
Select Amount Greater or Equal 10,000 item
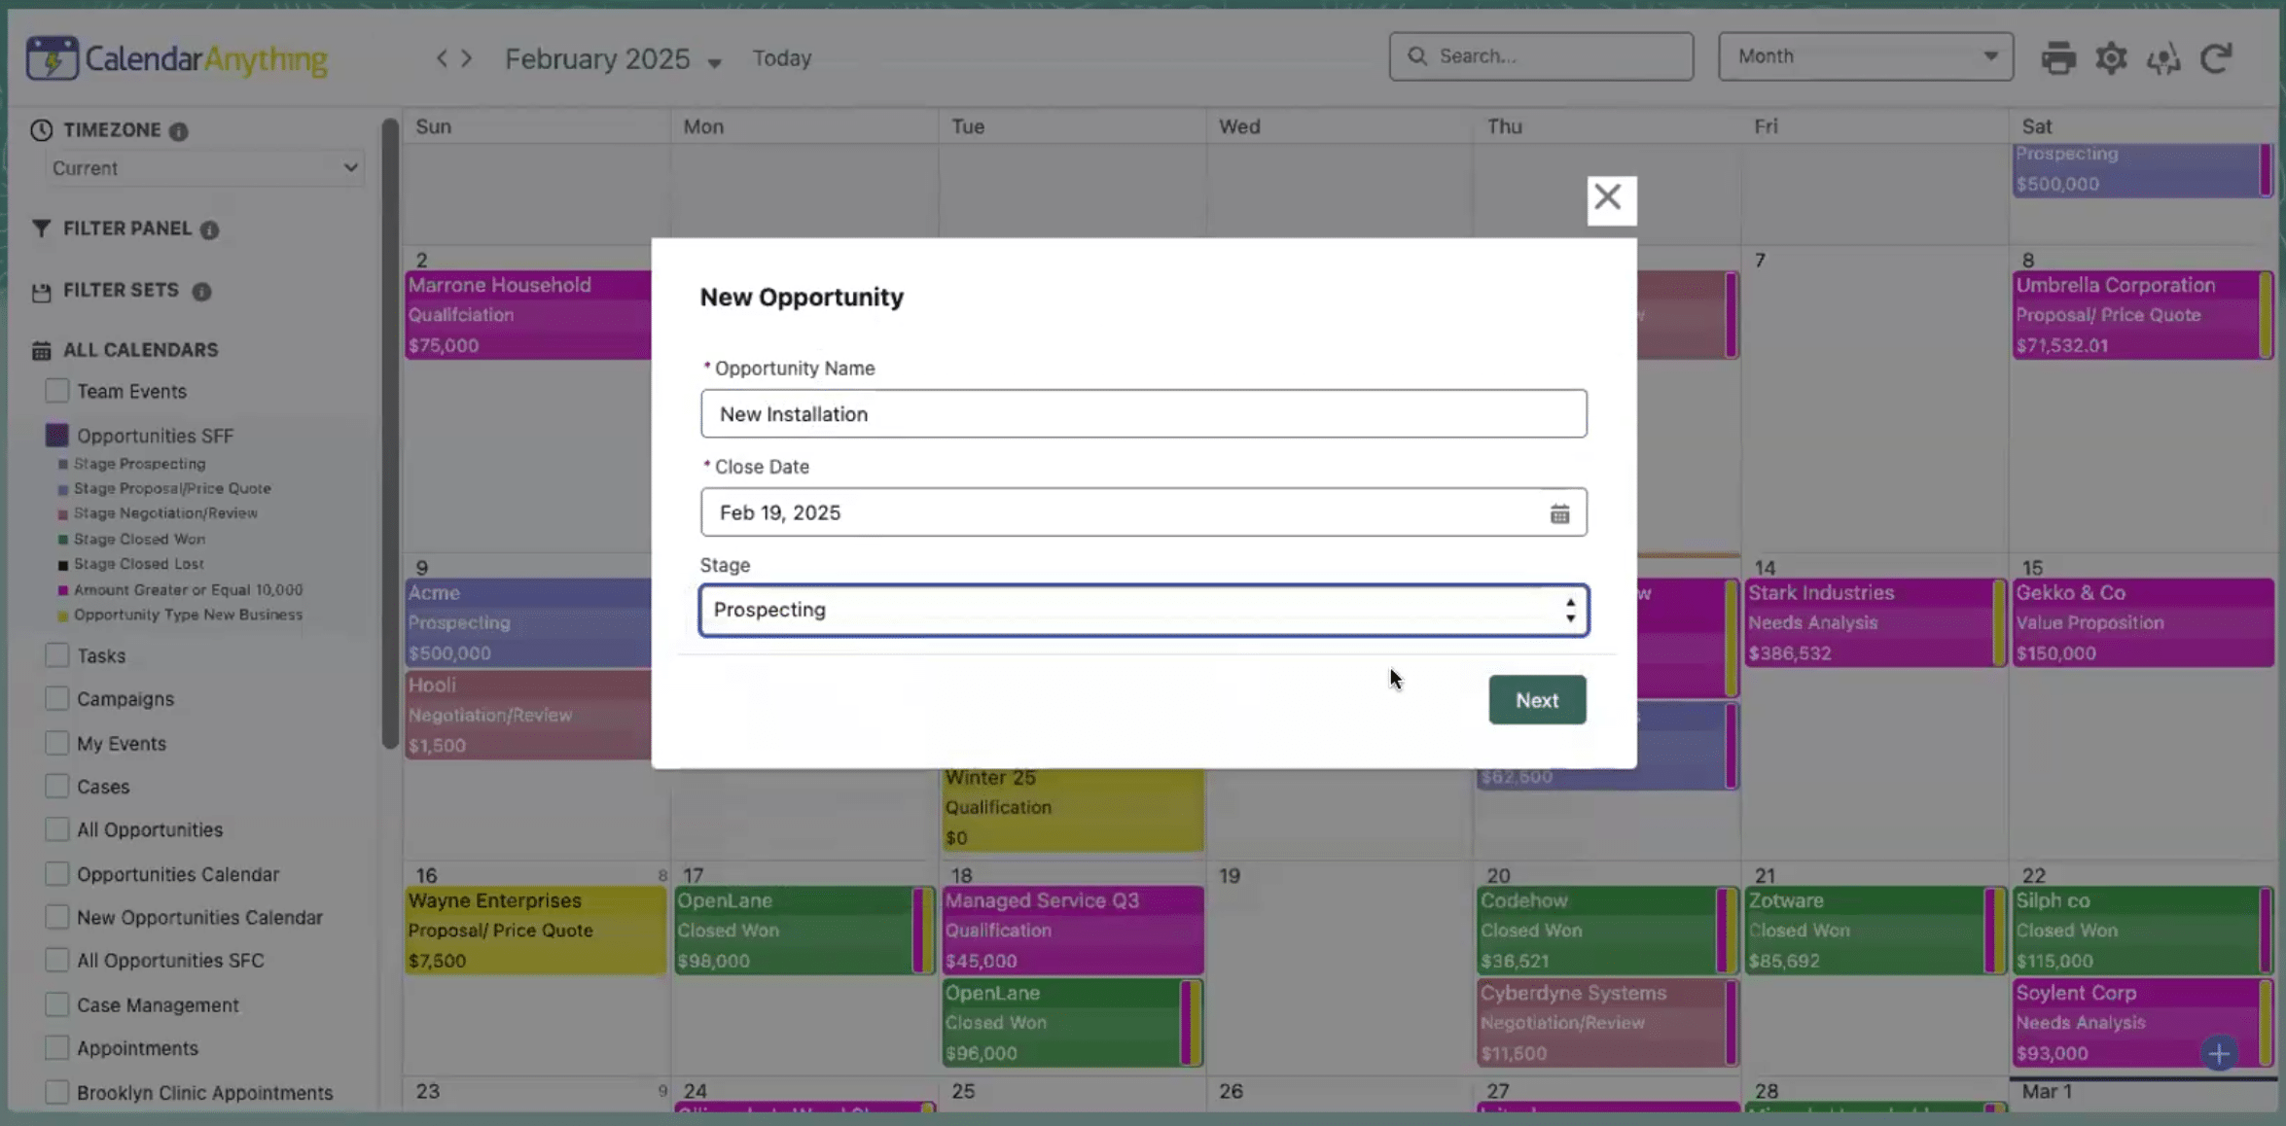click(188, 590)
